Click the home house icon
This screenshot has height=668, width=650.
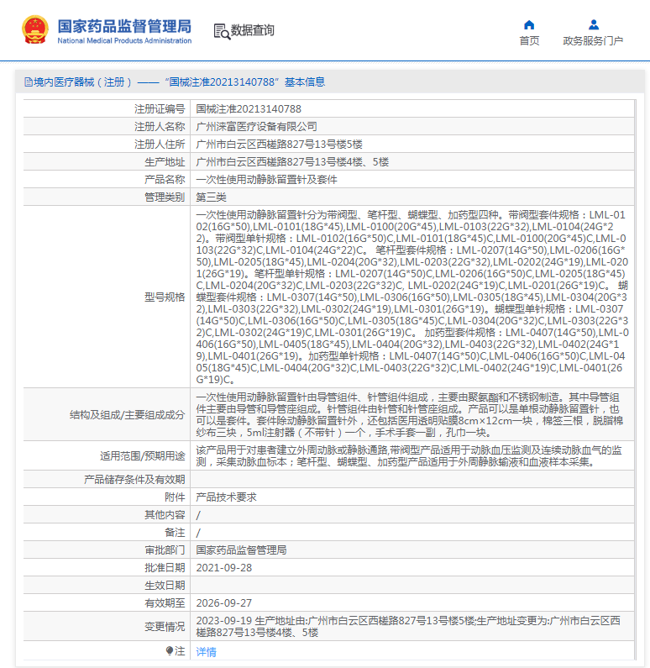529,25
